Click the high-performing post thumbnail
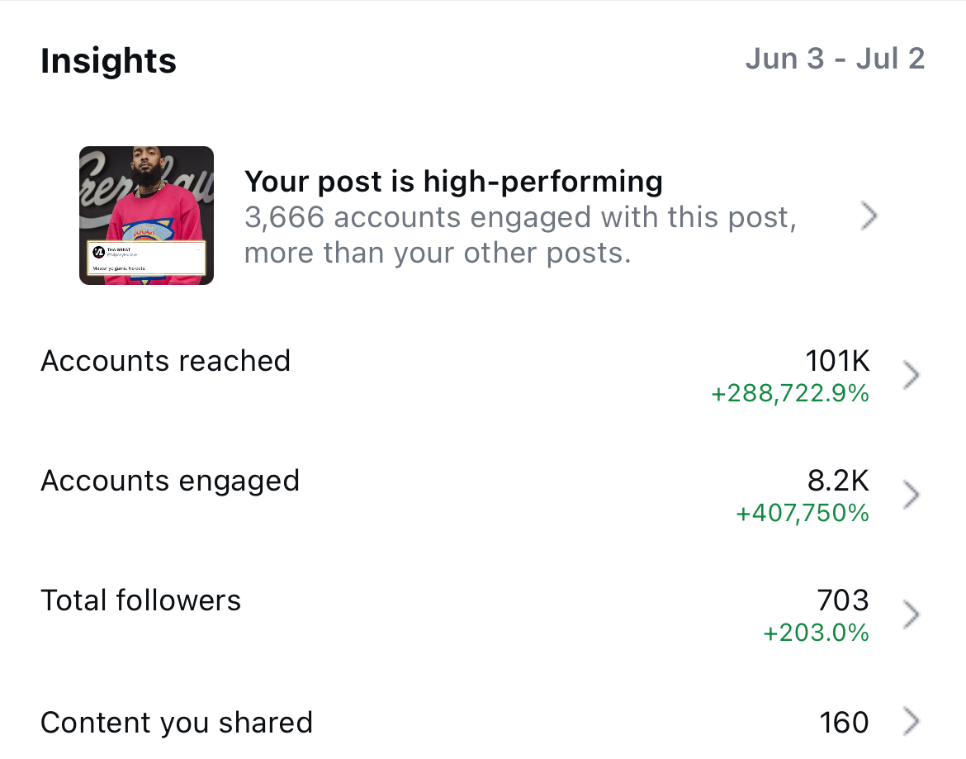 point(146,215)
